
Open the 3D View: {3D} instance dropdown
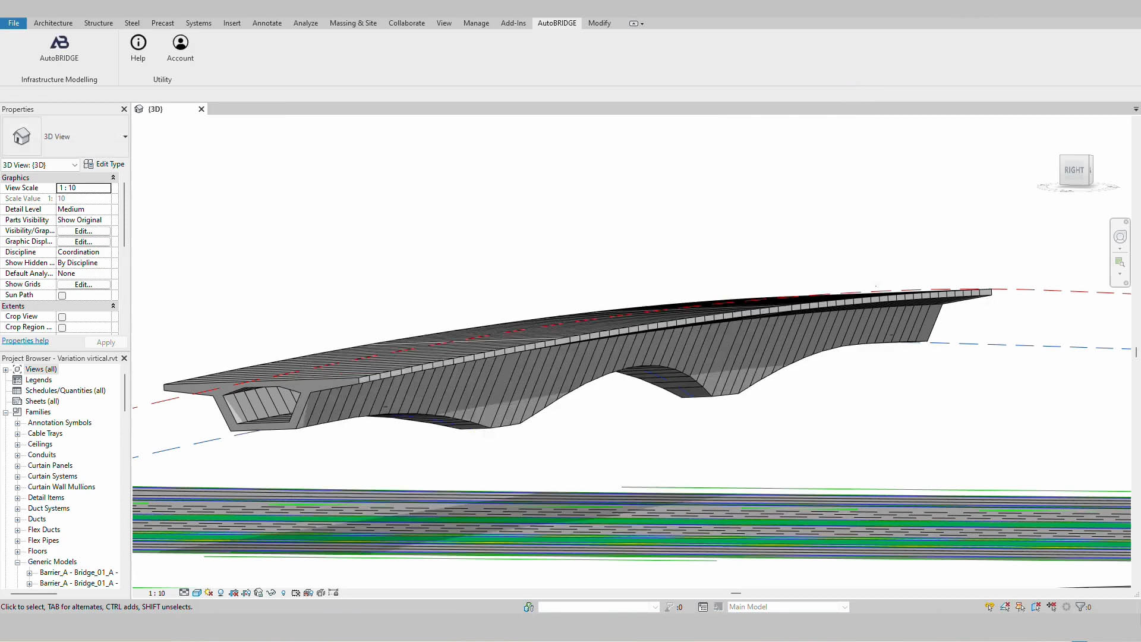[74, 165]
